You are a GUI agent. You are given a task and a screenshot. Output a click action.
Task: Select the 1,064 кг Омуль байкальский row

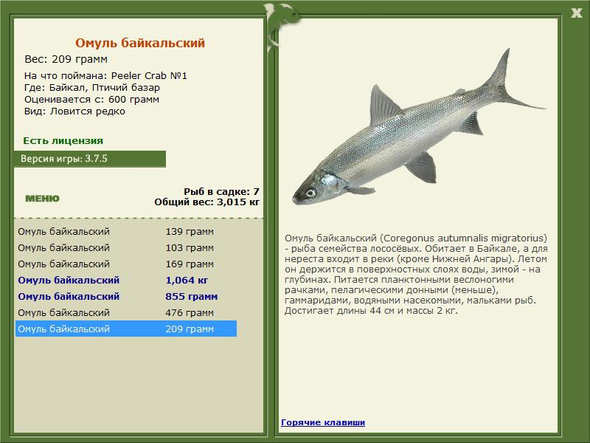click(x=125, y=280)
